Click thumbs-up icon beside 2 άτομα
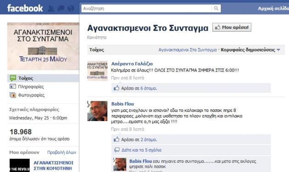The width and height of the screenshot is (289, 172). click(x=117, y=139)
